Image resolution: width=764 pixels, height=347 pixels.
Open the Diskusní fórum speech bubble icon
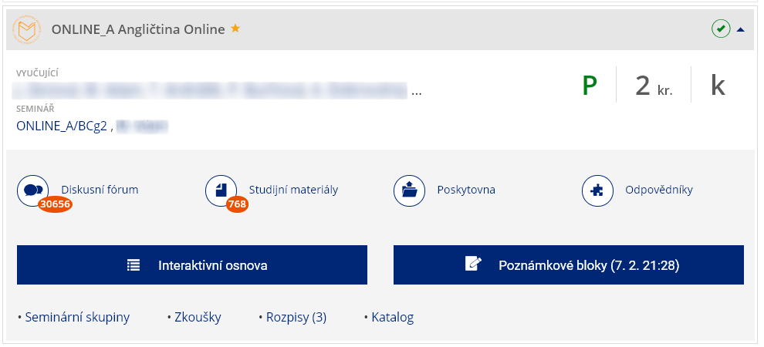[32, 190]
